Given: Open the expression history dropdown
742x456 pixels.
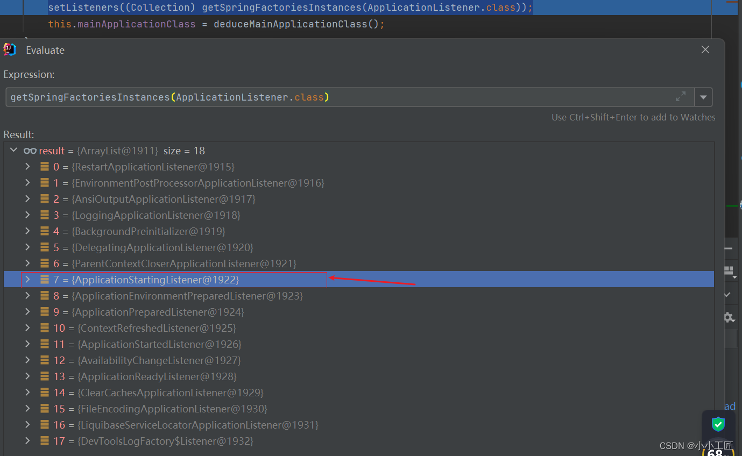Looking at the screenshot, I should (703, 97).
